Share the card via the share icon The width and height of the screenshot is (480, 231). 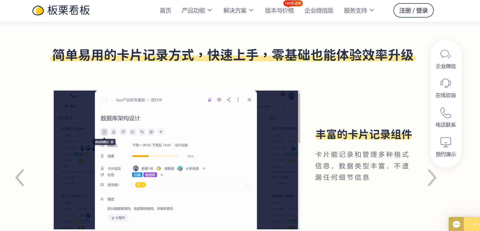[229, 100]
